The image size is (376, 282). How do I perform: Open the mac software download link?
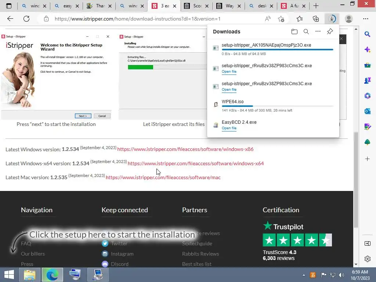click(163, 177)
